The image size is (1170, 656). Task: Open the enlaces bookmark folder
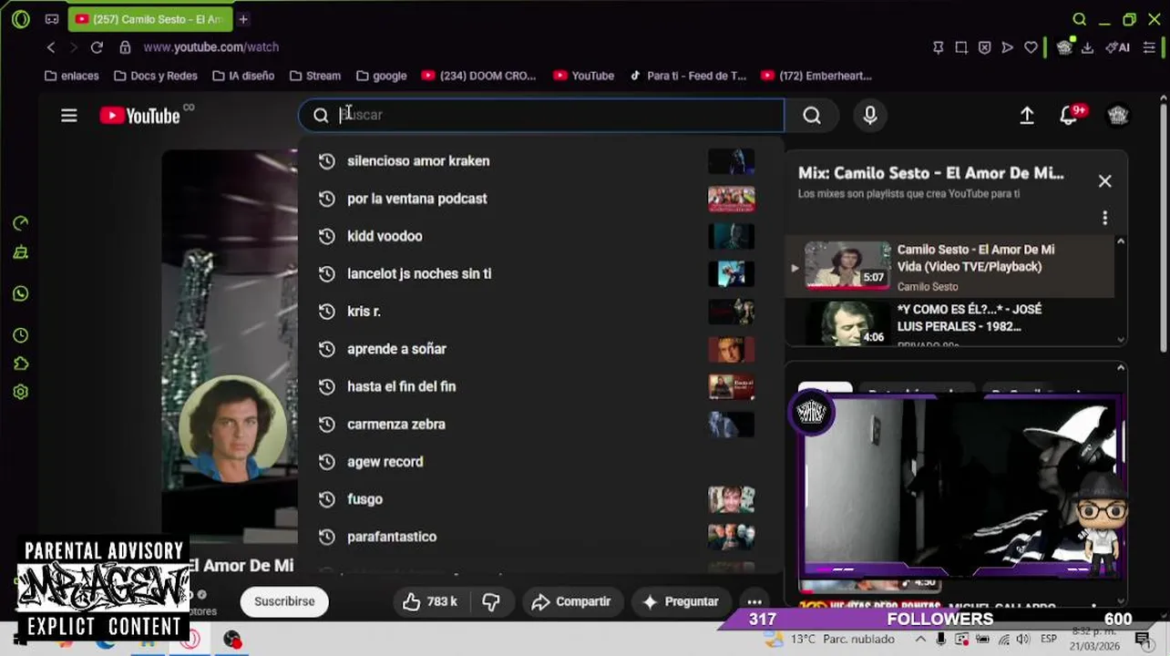[x=71, y=76]
